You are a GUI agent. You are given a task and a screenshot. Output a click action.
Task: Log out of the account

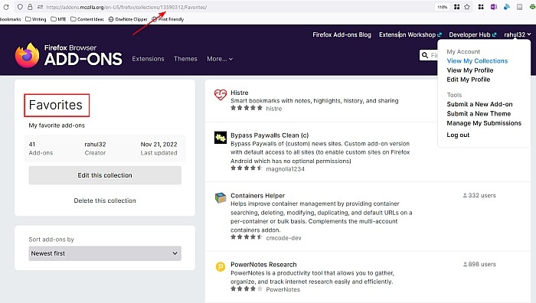[458, 135]
